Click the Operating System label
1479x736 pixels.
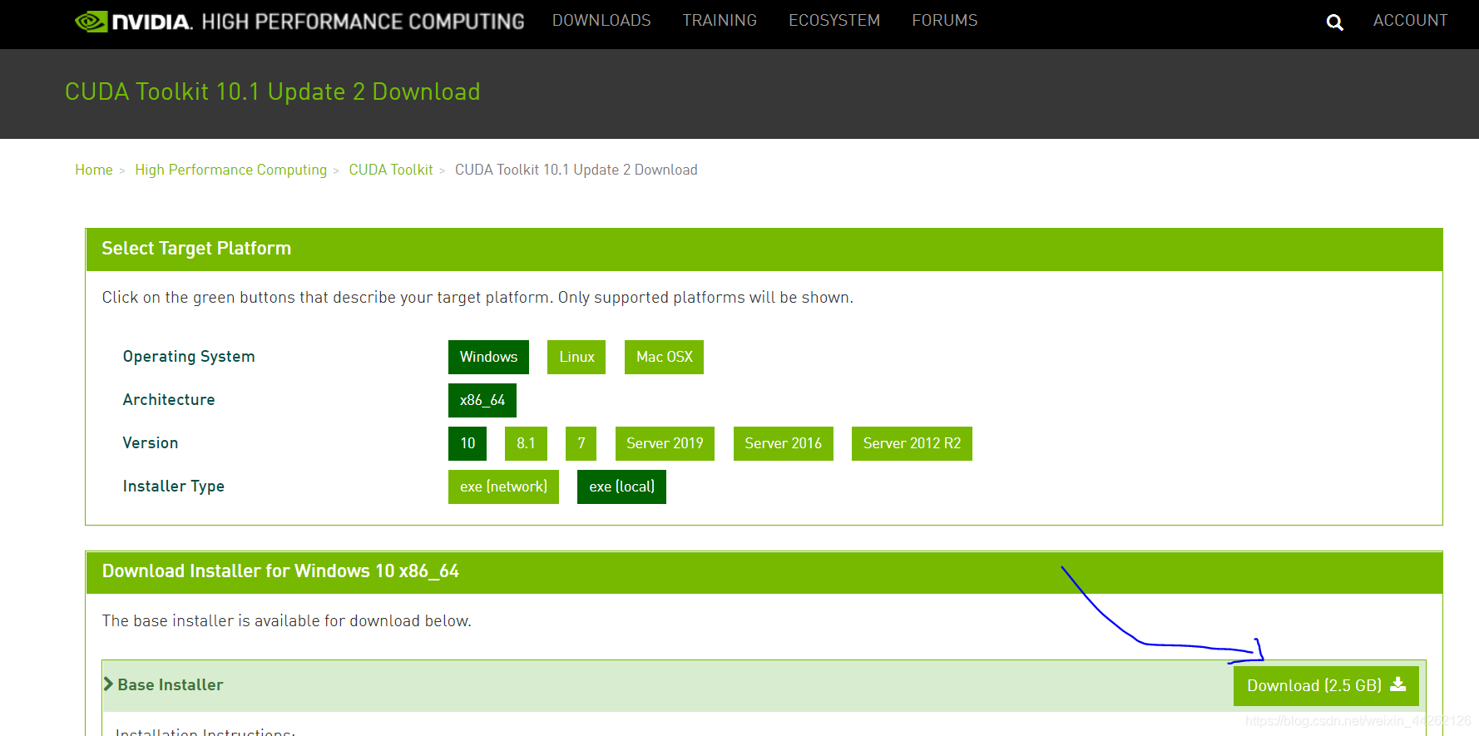click(189, 357)
